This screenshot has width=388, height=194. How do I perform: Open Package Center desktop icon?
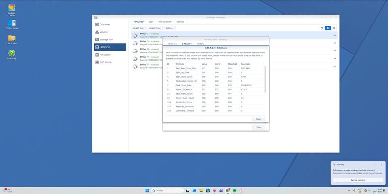click(x=12, y=8)
